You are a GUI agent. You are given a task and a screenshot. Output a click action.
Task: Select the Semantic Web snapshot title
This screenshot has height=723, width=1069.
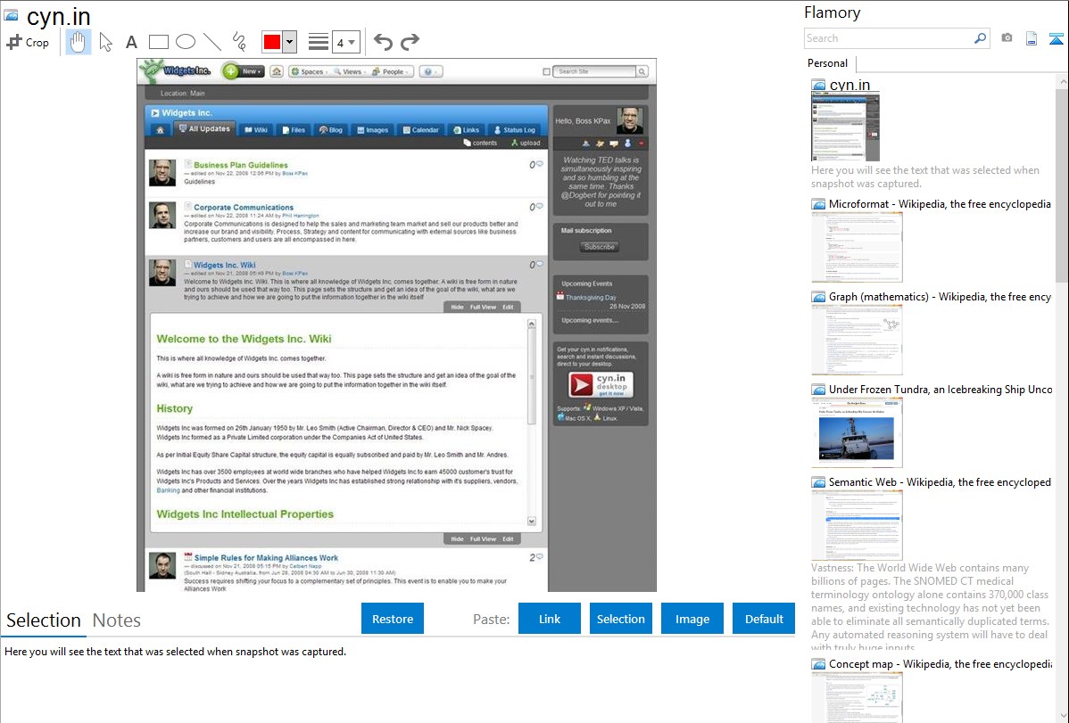(940, 481)
